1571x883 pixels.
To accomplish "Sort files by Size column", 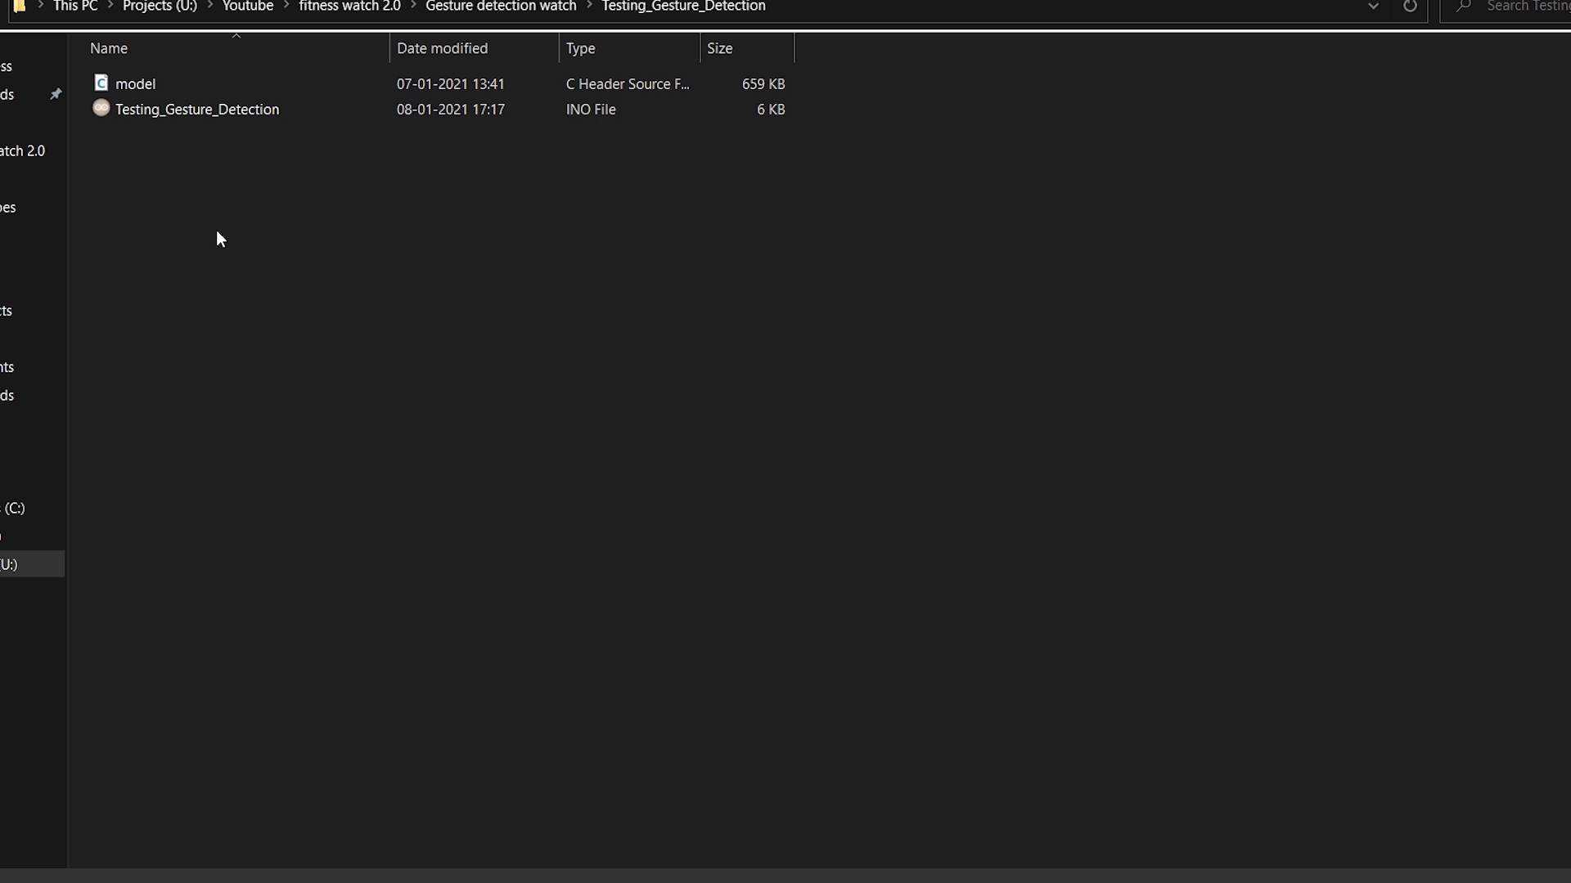I will 720,48.
